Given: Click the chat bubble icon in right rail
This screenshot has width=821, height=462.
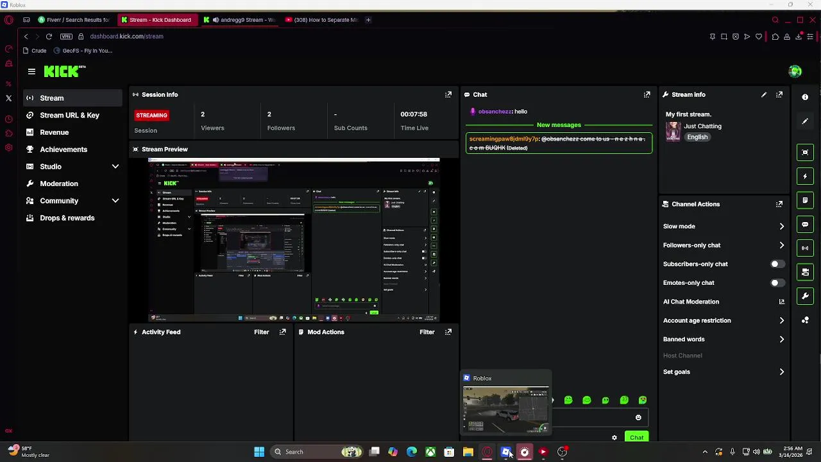Looking at the screenshot, I should pos(805,225).
